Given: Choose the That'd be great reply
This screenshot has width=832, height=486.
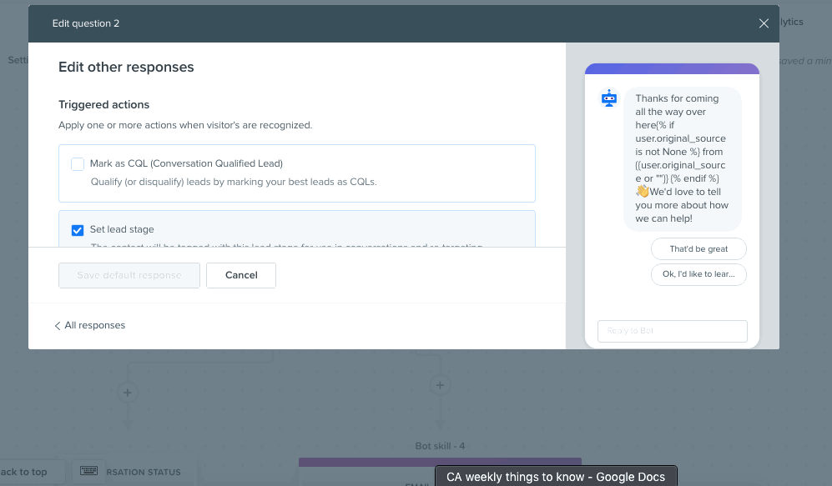Looking at the screenshot, I should (698, 249).
